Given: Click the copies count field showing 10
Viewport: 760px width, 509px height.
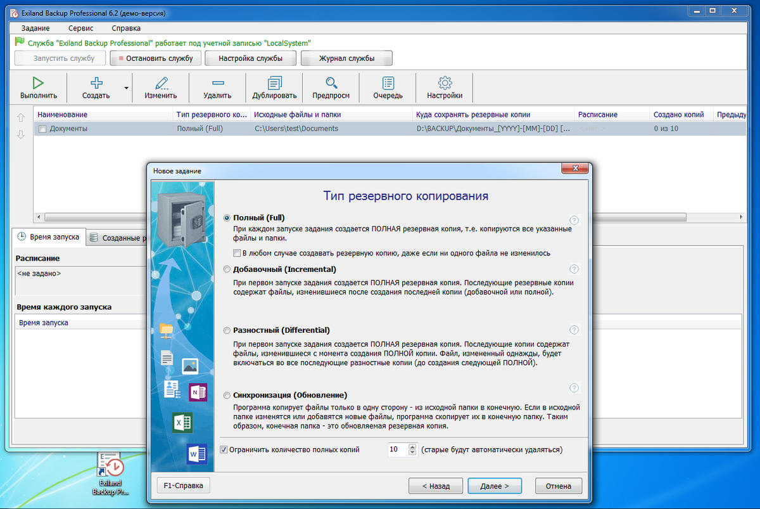Looking at the screenshot, I should coord(398,449).
